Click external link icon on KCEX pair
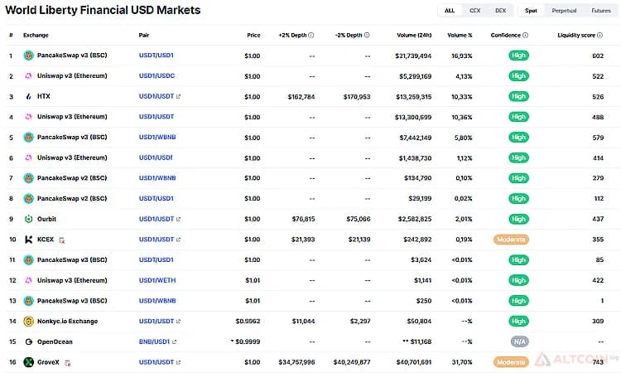 178,240
